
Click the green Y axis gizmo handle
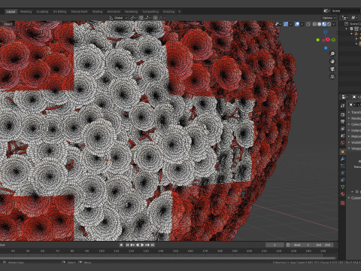click(x=333, y=40)
